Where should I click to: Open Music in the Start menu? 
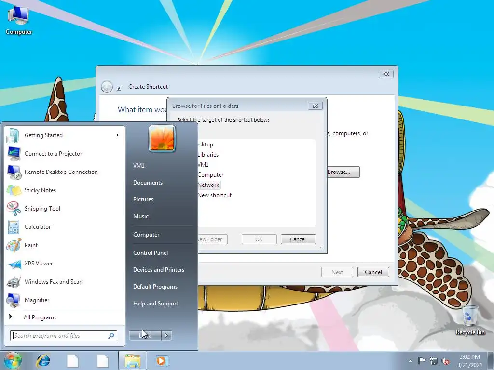(140, 216)
